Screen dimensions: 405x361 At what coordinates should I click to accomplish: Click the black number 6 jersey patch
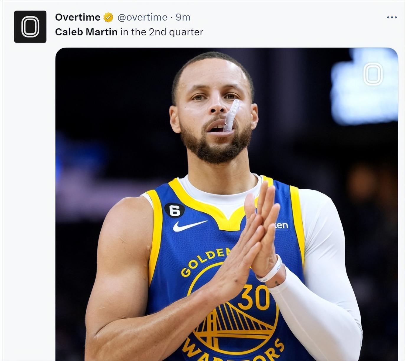pos(174,211)
